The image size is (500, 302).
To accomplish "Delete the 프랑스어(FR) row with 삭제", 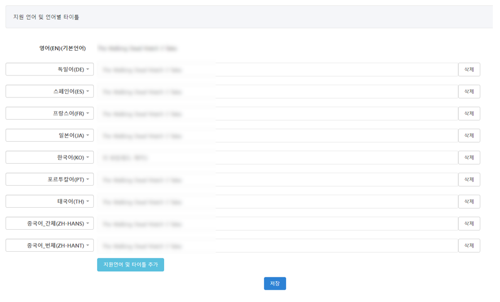I will 469,114.
